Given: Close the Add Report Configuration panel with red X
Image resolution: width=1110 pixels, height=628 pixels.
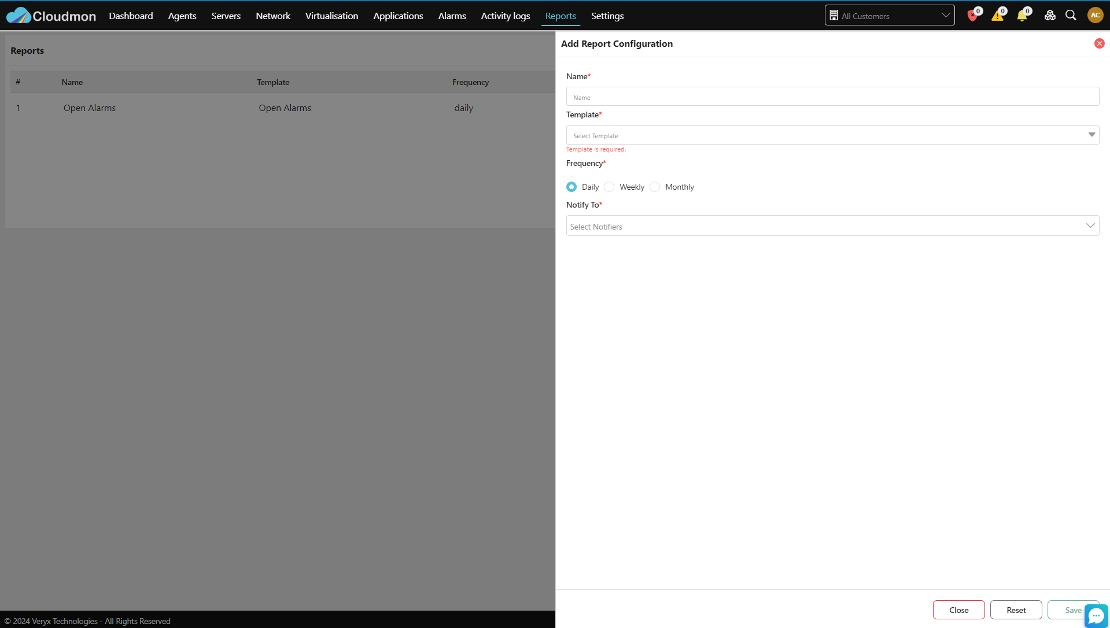Looking at the screenshot, I should [1099, 43].
